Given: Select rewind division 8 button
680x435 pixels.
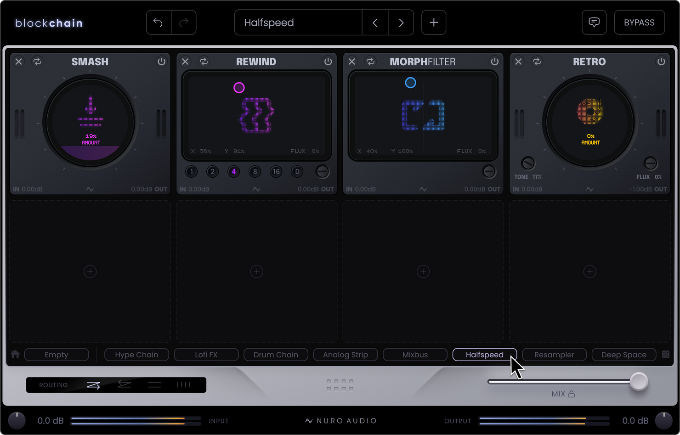Looking at the screenshot, I should click(255, 172).
